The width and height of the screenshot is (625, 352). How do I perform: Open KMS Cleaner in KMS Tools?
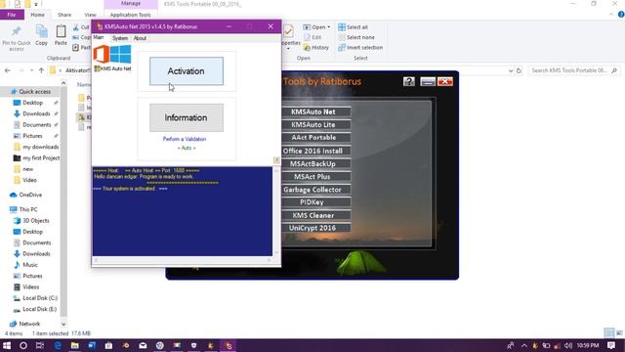point(312,215)
